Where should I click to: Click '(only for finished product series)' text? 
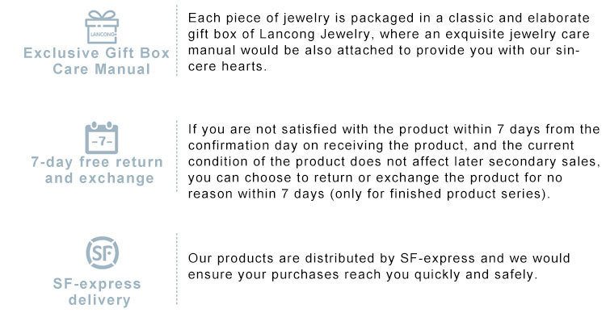(x=440, y=194)
